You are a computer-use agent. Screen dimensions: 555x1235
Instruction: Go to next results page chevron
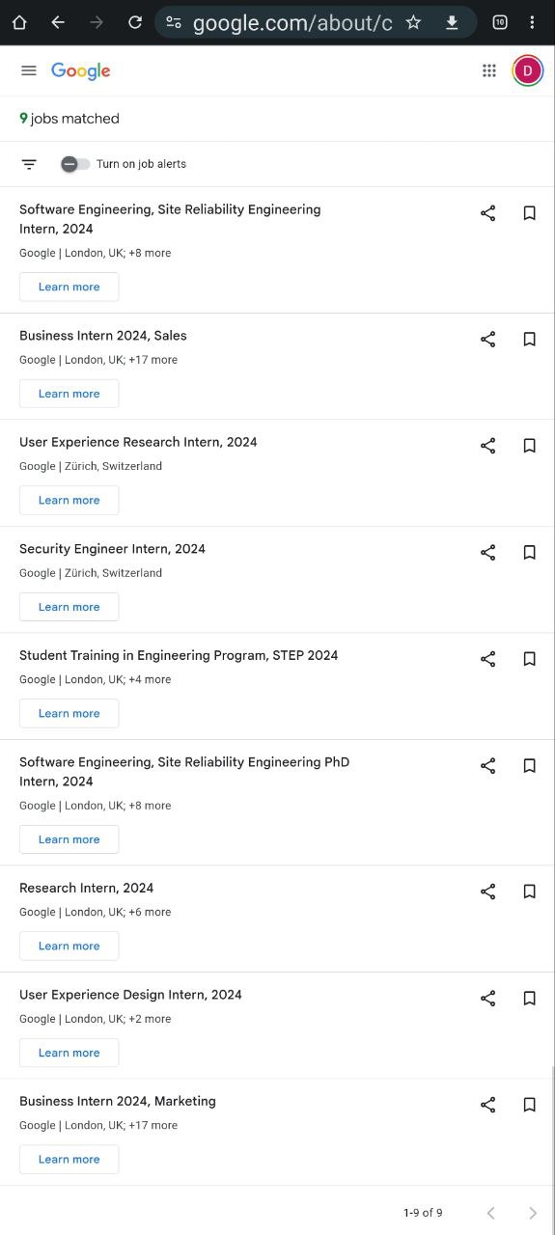(532, 1213)
